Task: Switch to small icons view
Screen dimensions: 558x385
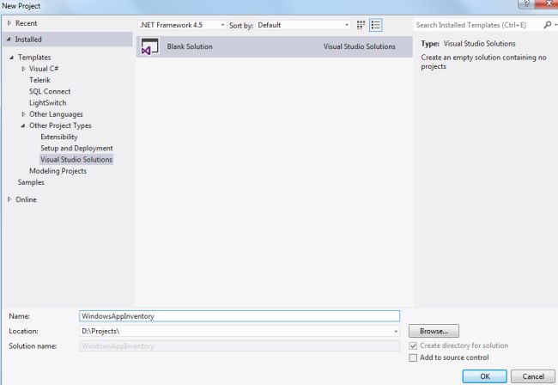Action: tap(361, 25)
